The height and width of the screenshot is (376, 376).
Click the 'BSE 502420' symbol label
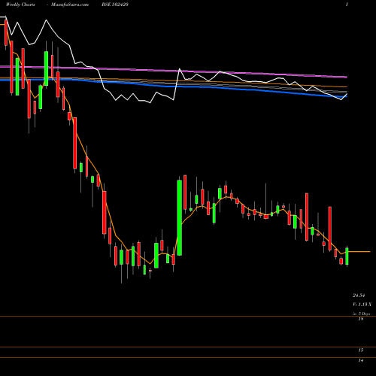[x=115, y=5]
